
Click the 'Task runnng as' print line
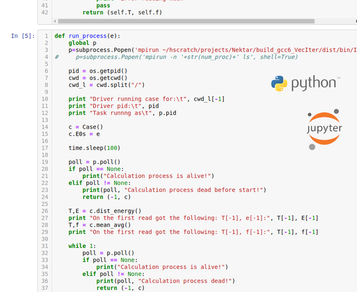122,113
